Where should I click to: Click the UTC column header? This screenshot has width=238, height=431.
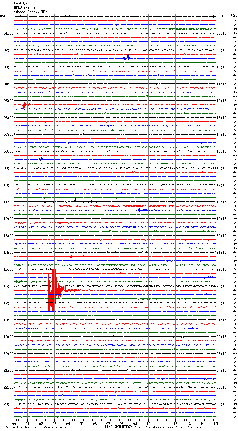[x=223, y=16]
